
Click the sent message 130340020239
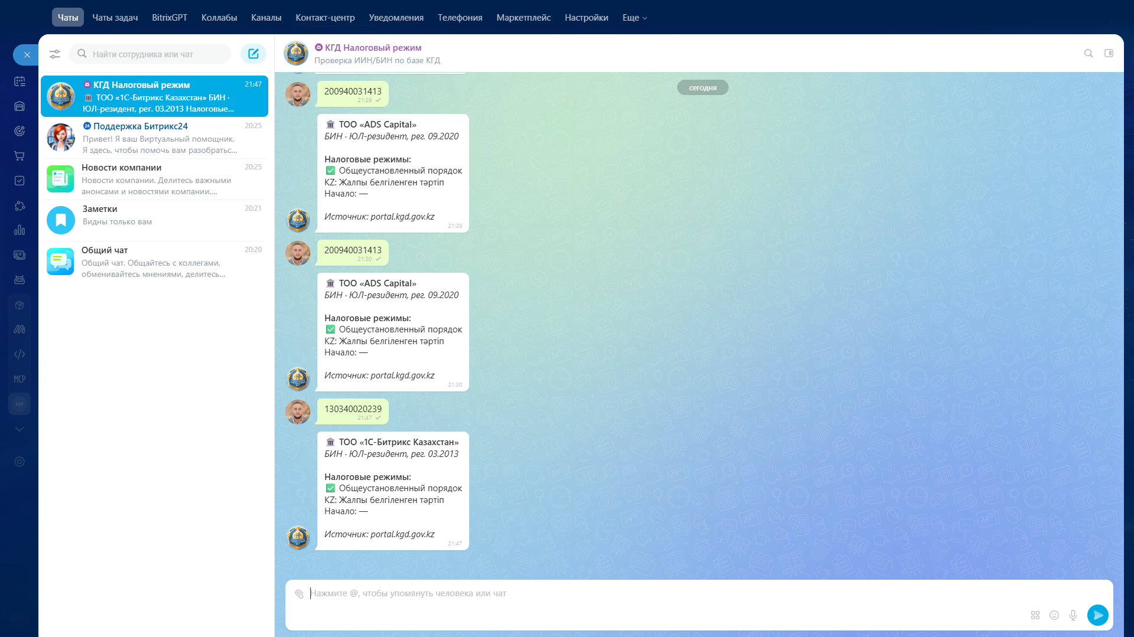[x=353, y=411]
